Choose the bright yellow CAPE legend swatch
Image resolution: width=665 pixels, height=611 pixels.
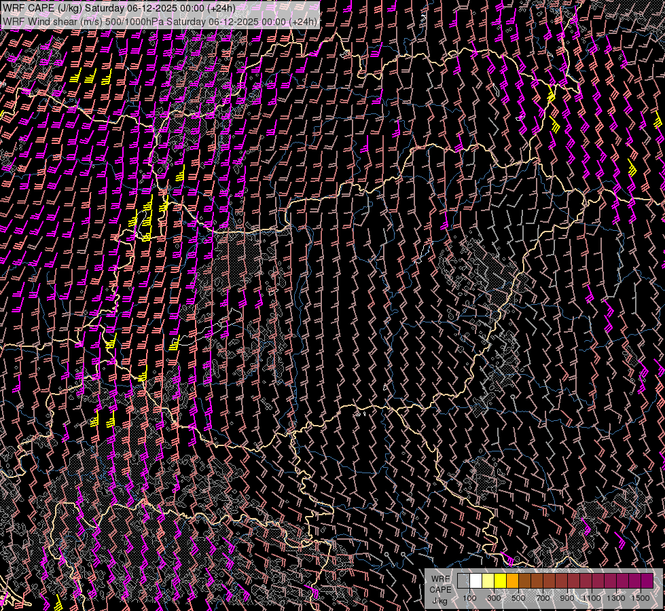500,580
